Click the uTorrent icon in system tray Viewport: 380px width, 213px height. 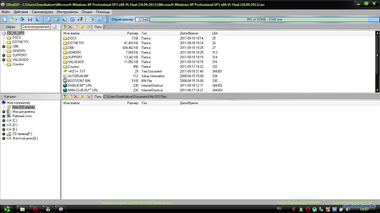tap(315, 209)
